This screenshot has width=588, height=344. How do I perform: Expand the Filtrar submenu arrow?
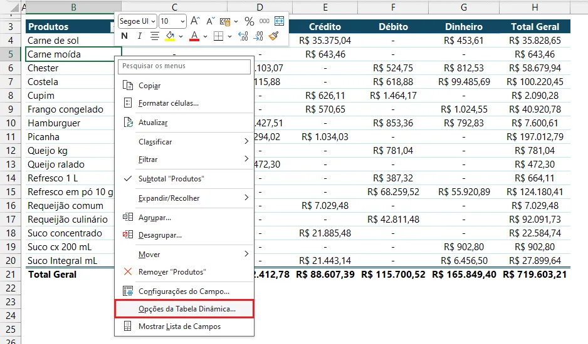(246, 159)
